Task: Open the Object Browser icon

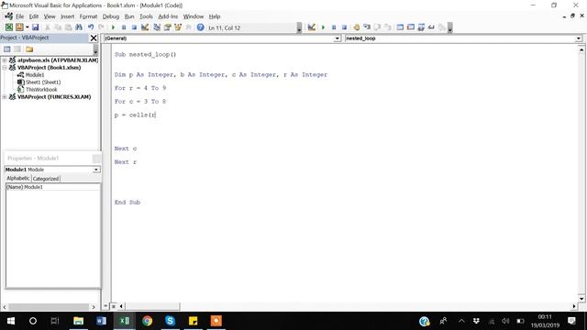Action: (x=178, y=27)
